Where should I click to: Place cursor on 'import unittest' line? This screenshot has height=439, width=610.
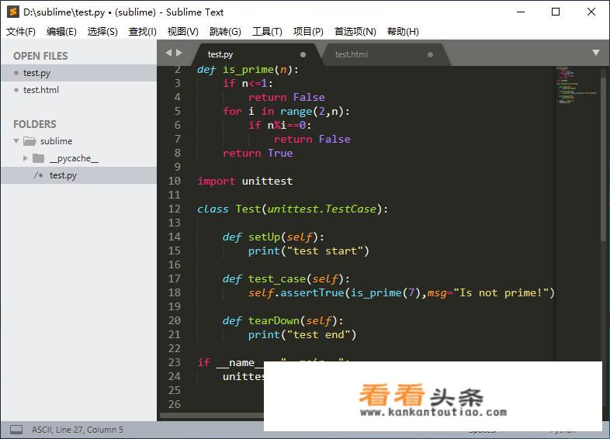(x=245, y=181)
